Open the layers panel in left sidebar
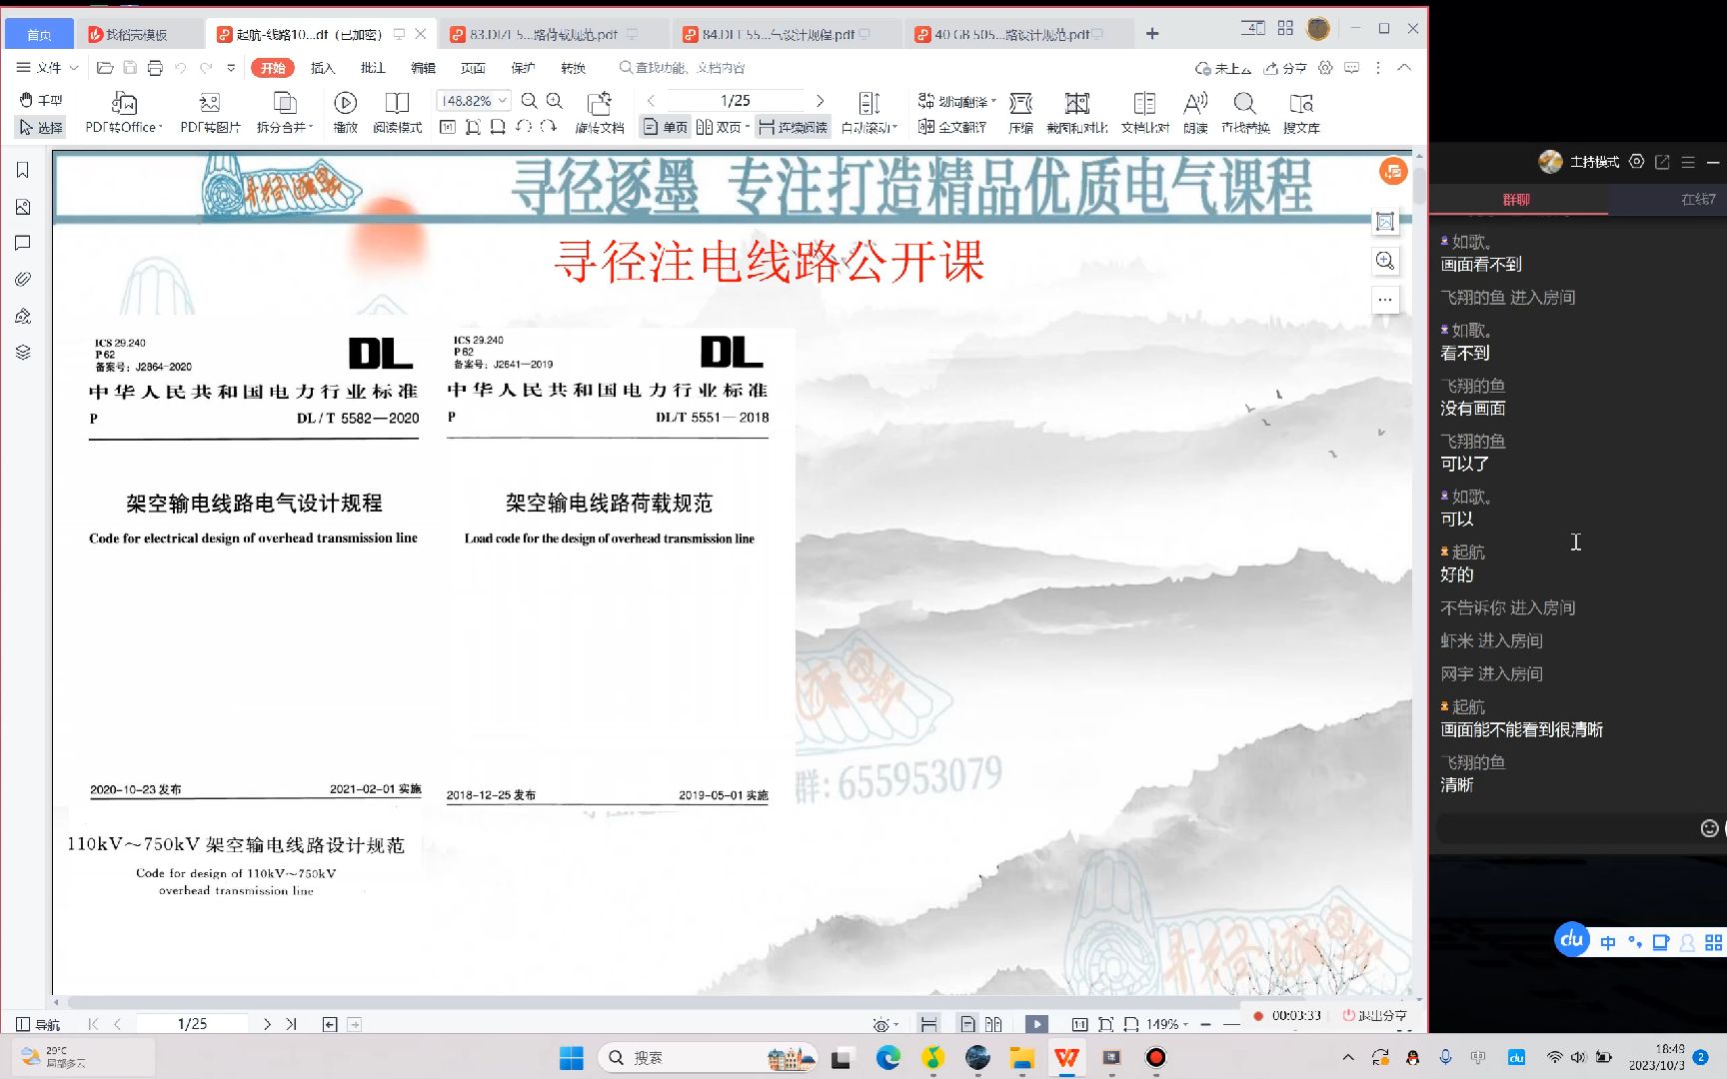 tap(23, 353)
